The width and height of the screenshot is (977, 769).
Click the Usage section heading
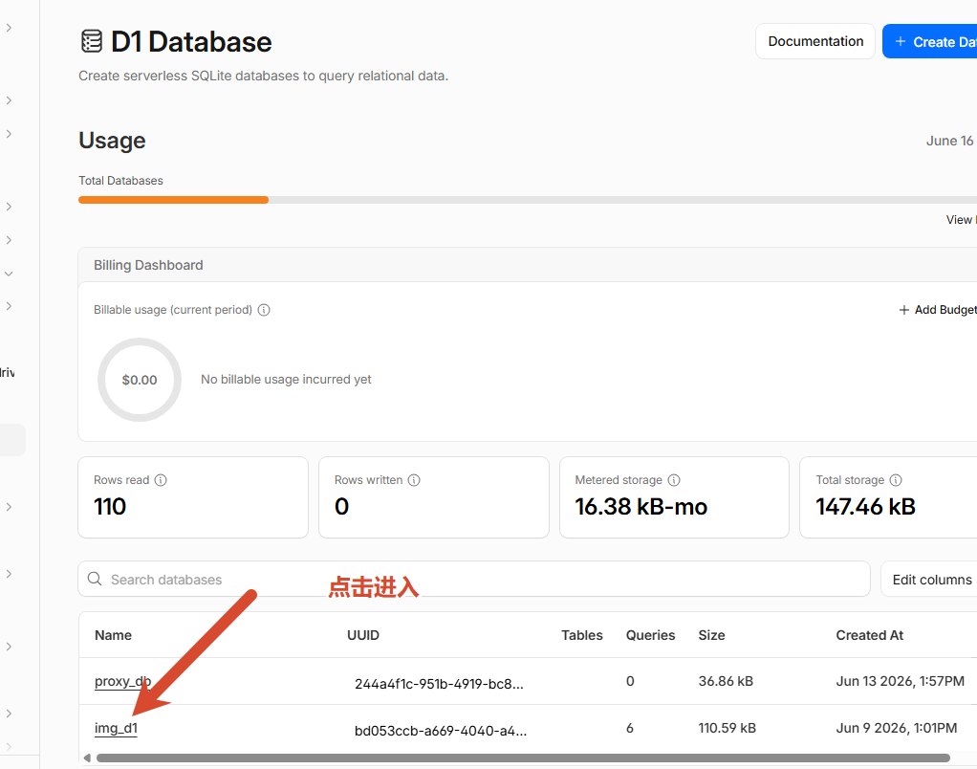[x=112, y=141]
